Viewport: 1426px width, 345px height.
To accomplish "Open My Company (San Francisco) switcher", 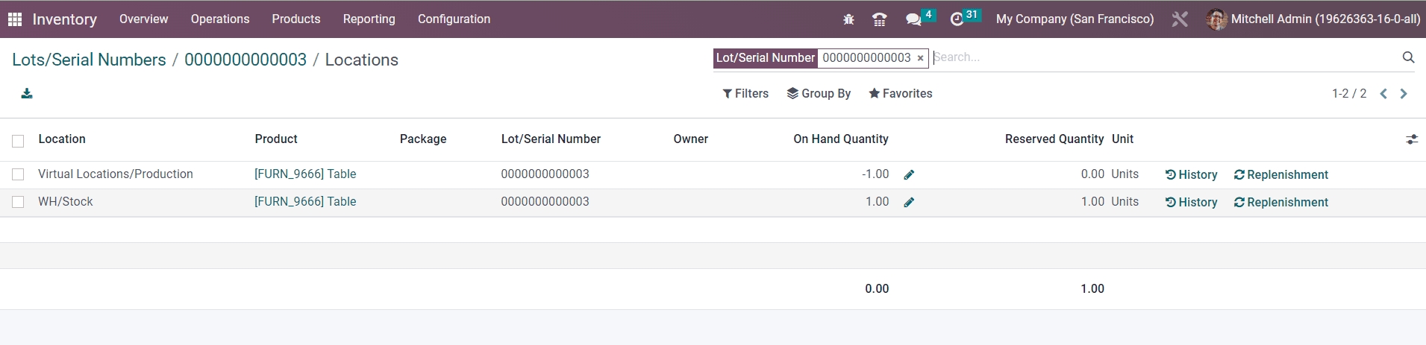I will (1075, 19).
